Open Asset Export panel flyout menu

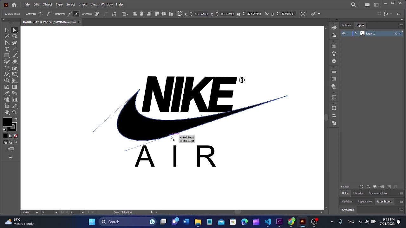click(x=401, y=201)
